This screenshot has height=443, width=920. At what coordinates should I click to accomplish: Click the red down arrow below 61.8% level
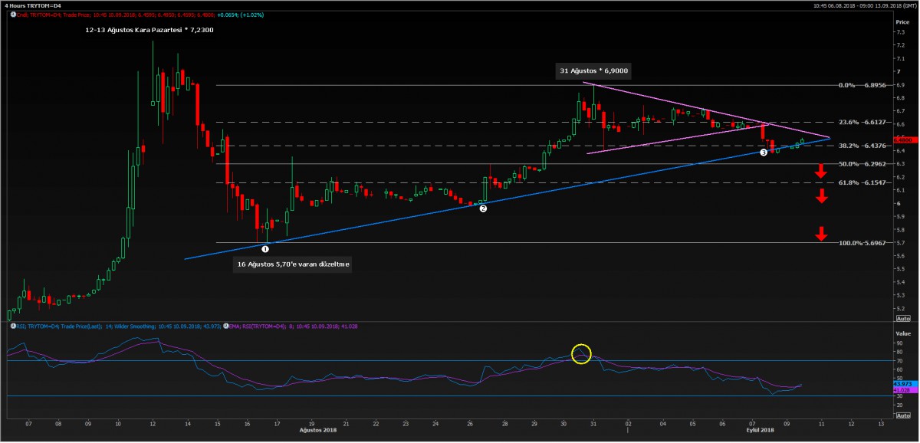coord(821,195)
